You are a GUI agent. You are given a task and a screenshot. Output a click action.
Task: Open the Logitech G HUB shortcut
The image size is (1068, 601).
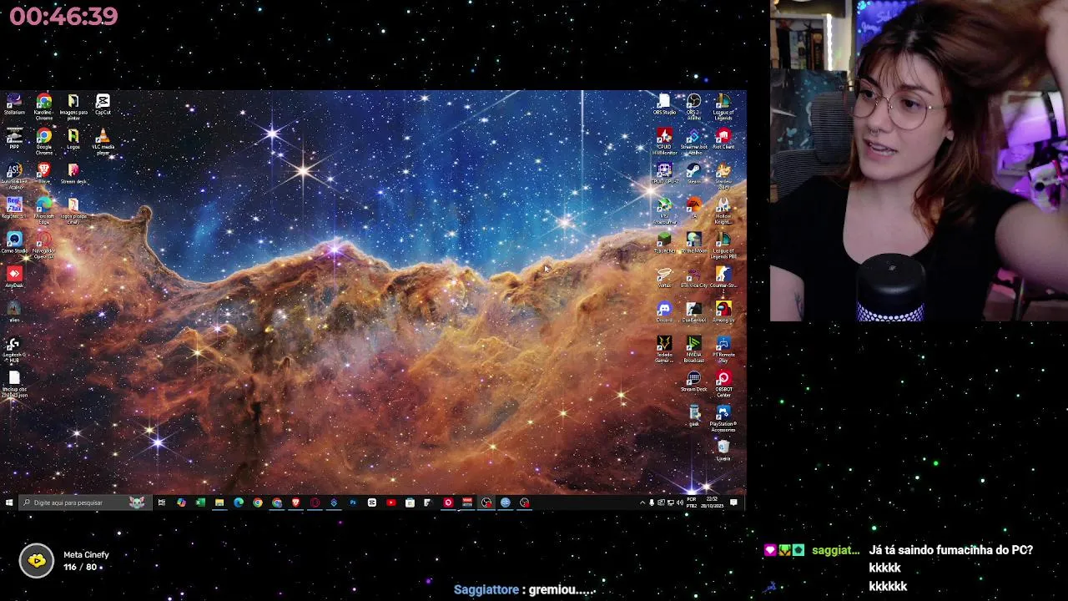[x=14, y=350]
